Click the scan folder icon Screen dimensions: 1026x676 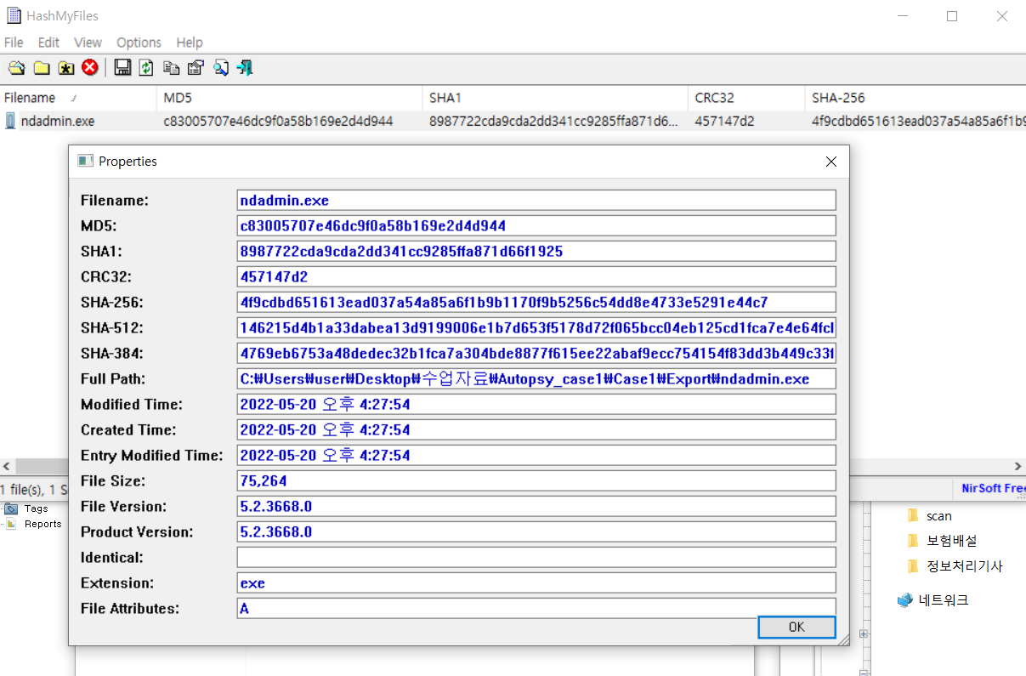point(913,515)
